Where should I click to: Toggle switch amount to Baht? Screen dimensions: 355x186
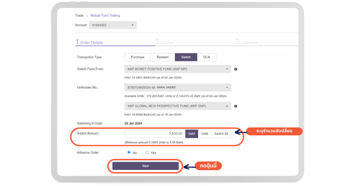click(x=192, y=134)
